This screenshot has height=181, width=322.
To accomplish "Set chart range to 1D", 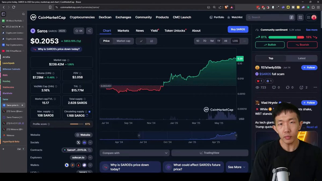I will tap(198, 41).
